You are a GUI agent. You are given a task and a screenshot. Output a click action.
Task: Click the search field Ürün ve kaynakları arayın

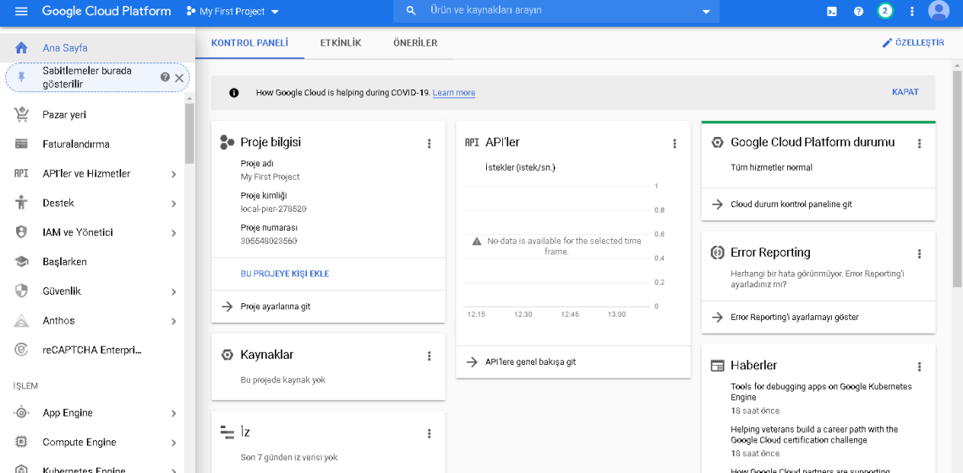tap(555, 11)
